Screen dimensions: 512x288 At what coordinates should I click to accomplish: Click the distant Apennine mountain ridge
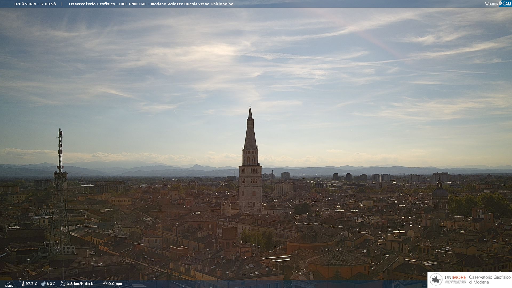[x=256, y=170]
